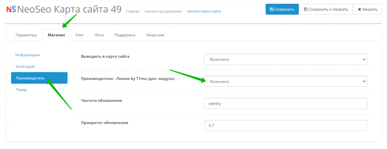The height and width of the screenshot is (149, 387).
Task: Select Информация in the side menu
Action: pyautogui.click(x=39, y=55)
